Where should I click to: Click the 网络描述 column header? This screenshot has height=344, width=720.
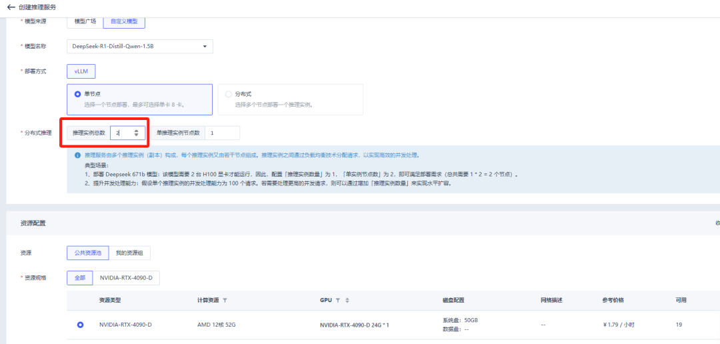pyautogui.click(x=551, y=300)
